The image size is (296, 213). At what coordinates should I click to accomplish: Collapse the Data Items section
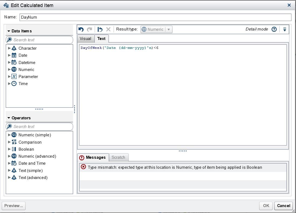pyautogui.click(x=9, y=31)
